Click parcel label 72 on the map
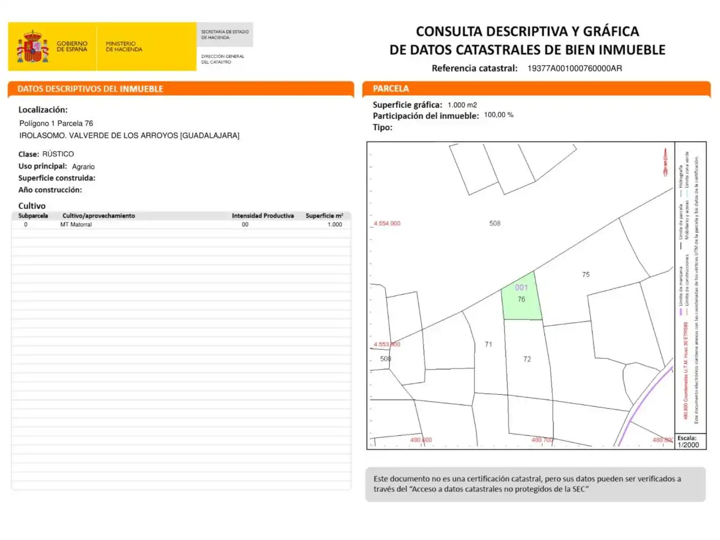The image size is (720, 540). click(527, 359)
